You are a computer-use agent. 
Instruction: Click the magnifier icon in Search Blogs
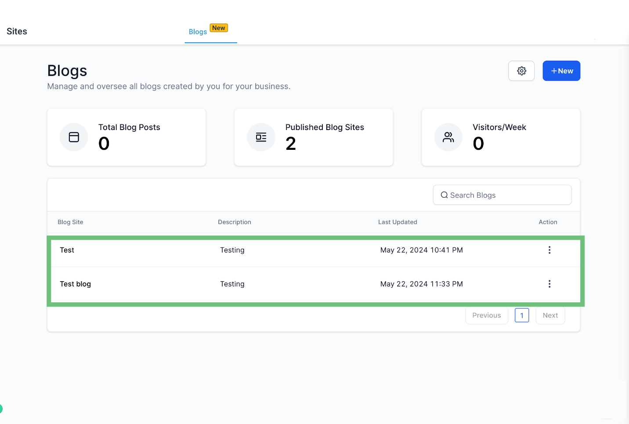[x=444, y=195]
